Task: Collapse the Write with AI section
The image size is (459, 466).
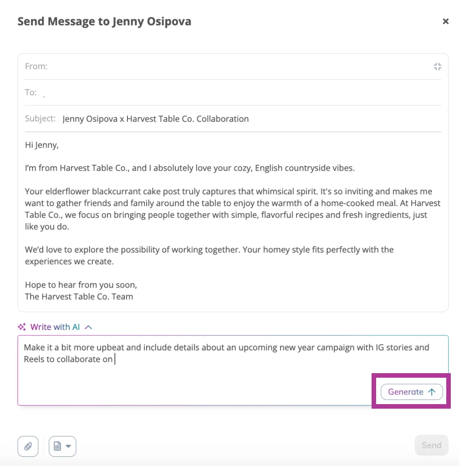Action: point(89,327)
